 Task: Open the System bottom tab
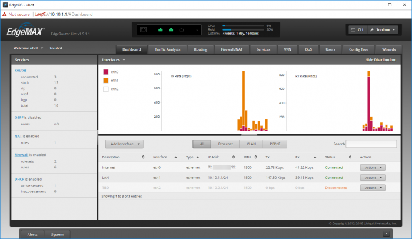tap(57, 234)
